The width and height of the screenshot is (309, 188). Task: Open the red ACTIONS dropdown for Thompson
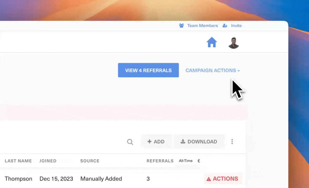pyautogui.click(x=222, y=179)
